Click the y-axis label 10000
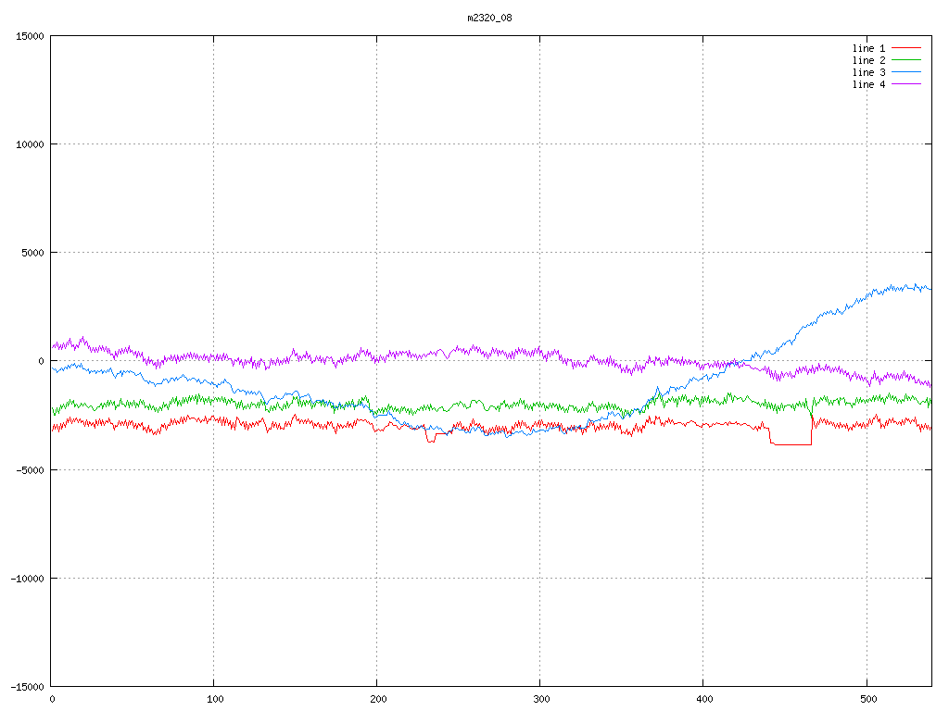 click(30, 144)
